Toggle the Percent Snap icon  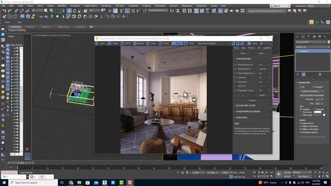(133, 11)
